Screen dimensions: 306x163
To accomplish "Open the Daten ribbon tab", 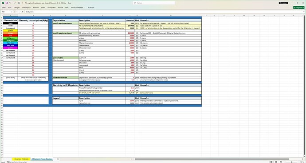I will tap(43, 8).
